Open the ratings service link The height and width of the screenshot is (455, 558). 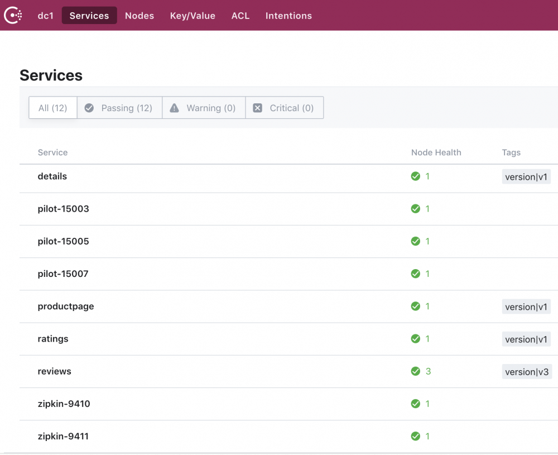pyautogui.click(x=53, y=339)
